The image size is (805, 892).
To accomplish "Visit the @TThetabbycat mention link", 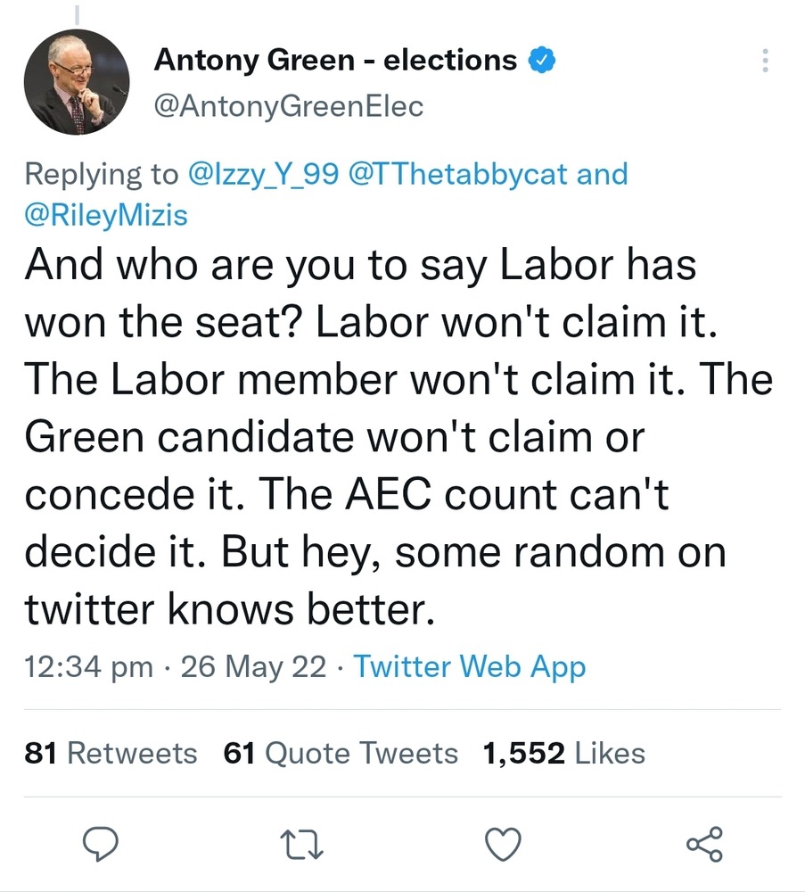I will (458, 173).
